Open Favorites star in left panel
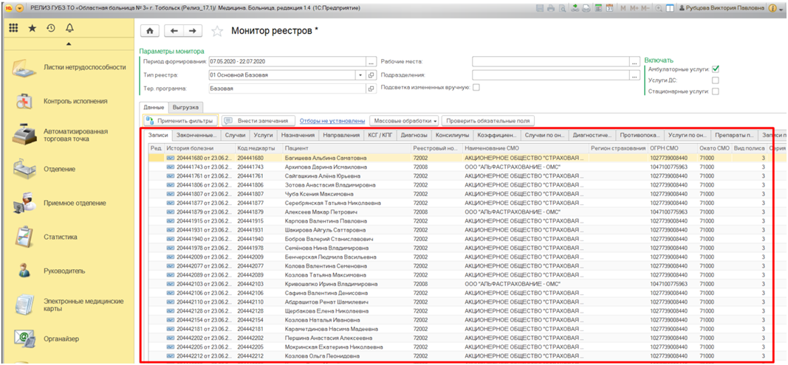The width and height of the screenshot is (788, 365). pos(32,29)
